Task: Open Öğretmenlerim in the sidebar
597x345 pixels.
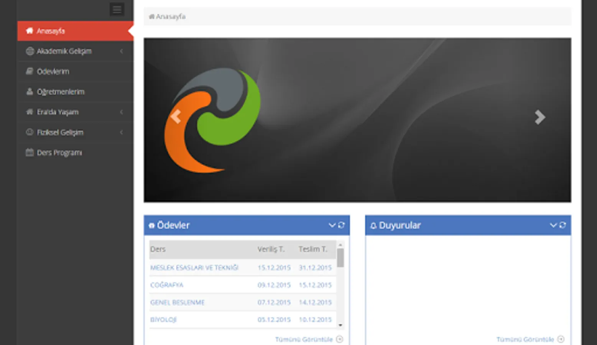Action: 75,92
